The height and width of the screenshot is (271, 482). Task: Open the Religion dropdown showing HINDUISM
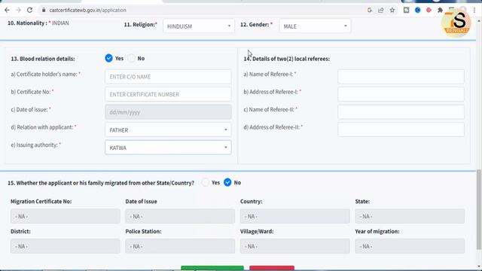[x=199, y=26]
